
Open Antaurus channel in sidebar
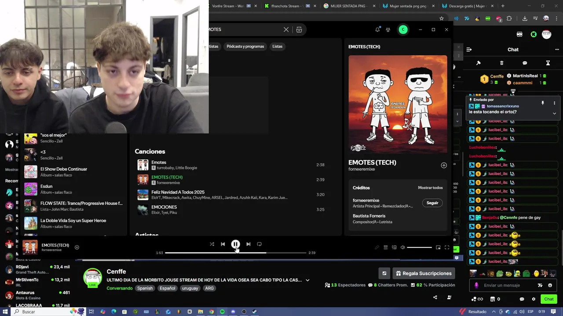[38, 295]
